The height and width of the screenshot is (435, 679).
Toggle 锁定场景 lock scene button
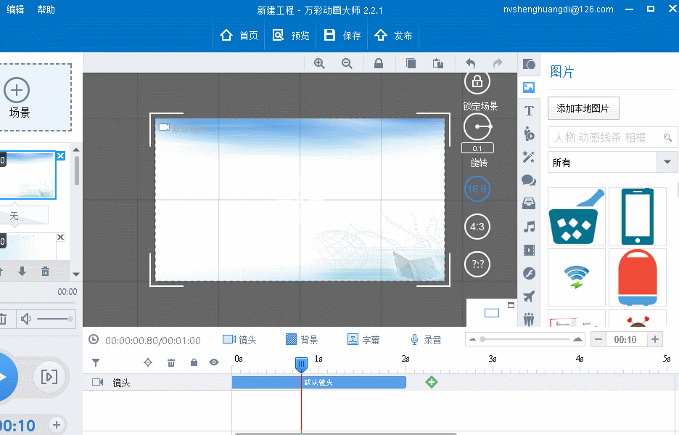pos(477,81)
